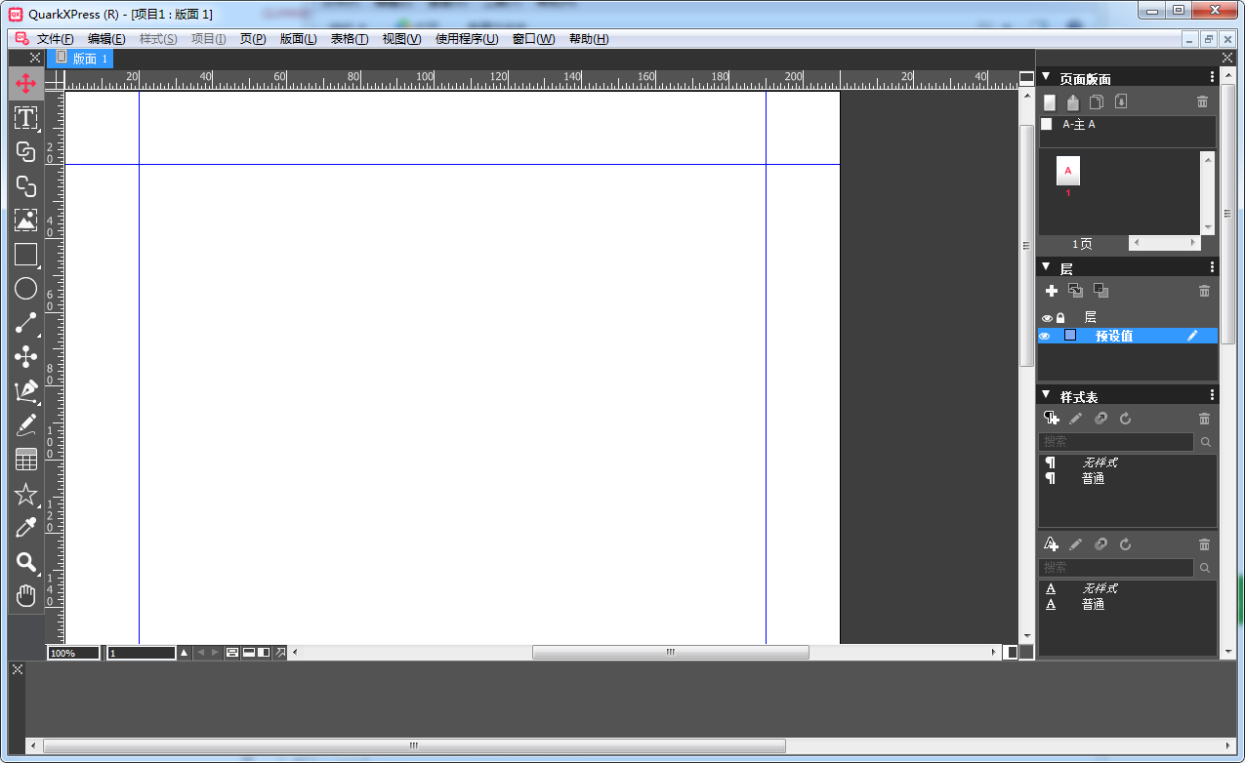The height and width of the screenshot is (763, 1245).
Task: Activate the Starburst tool
Action: click(x=25, y=495)
